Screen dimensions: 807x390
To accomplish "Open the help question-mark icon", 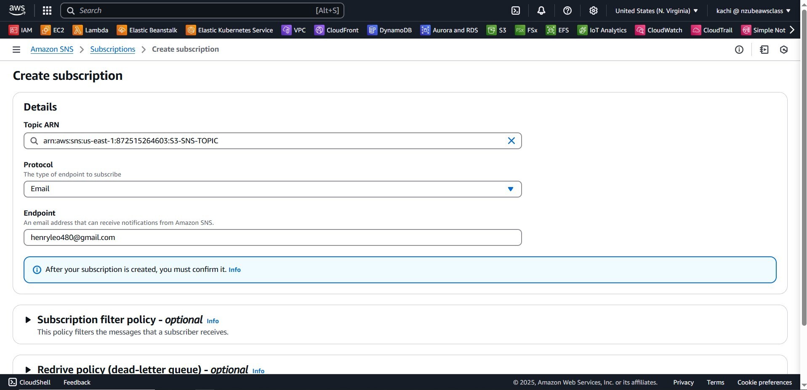I will (x=567, y=11).
